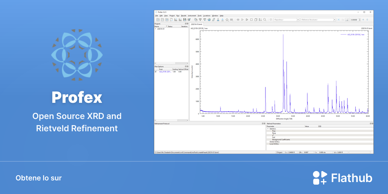Image resolution: width=388 pixels, height=194 pixels.
Task: Click the magnifier search icon in toolbar
Action: tap(265, 19)
